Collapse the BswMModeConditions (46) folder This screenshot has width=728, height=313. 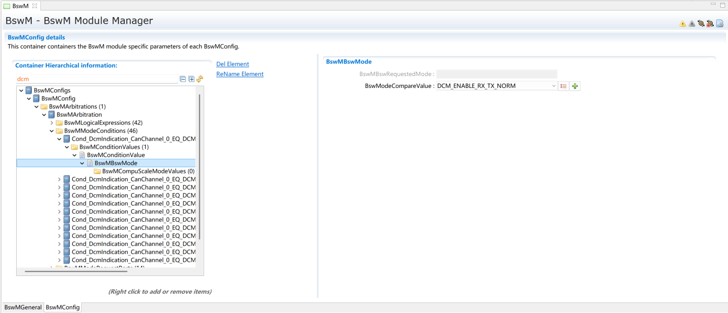[52, 131]
